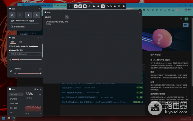This screenshot has width=193, height=121.
Task: Click the Edge icon on taskbar
Action: coord(14,118)
